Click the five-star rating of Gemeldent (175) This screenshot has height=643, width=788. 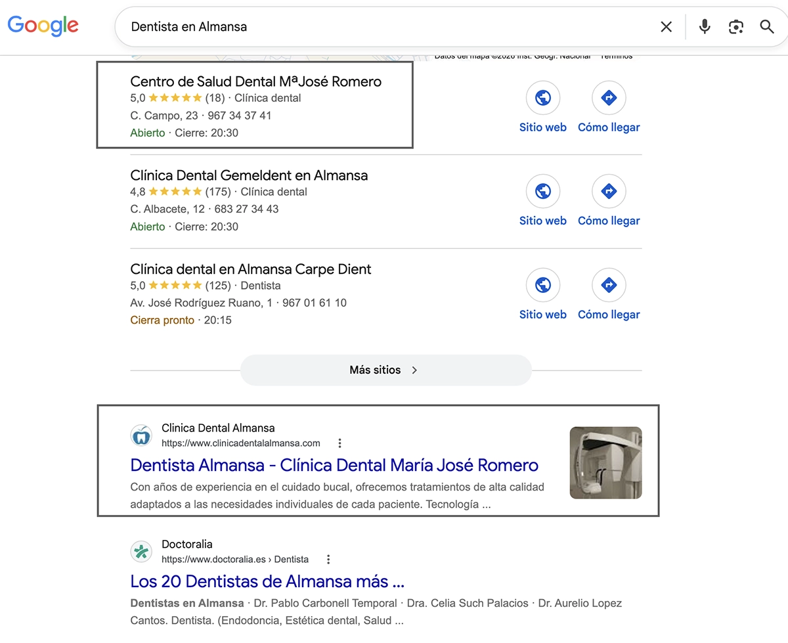coord(175,192)
